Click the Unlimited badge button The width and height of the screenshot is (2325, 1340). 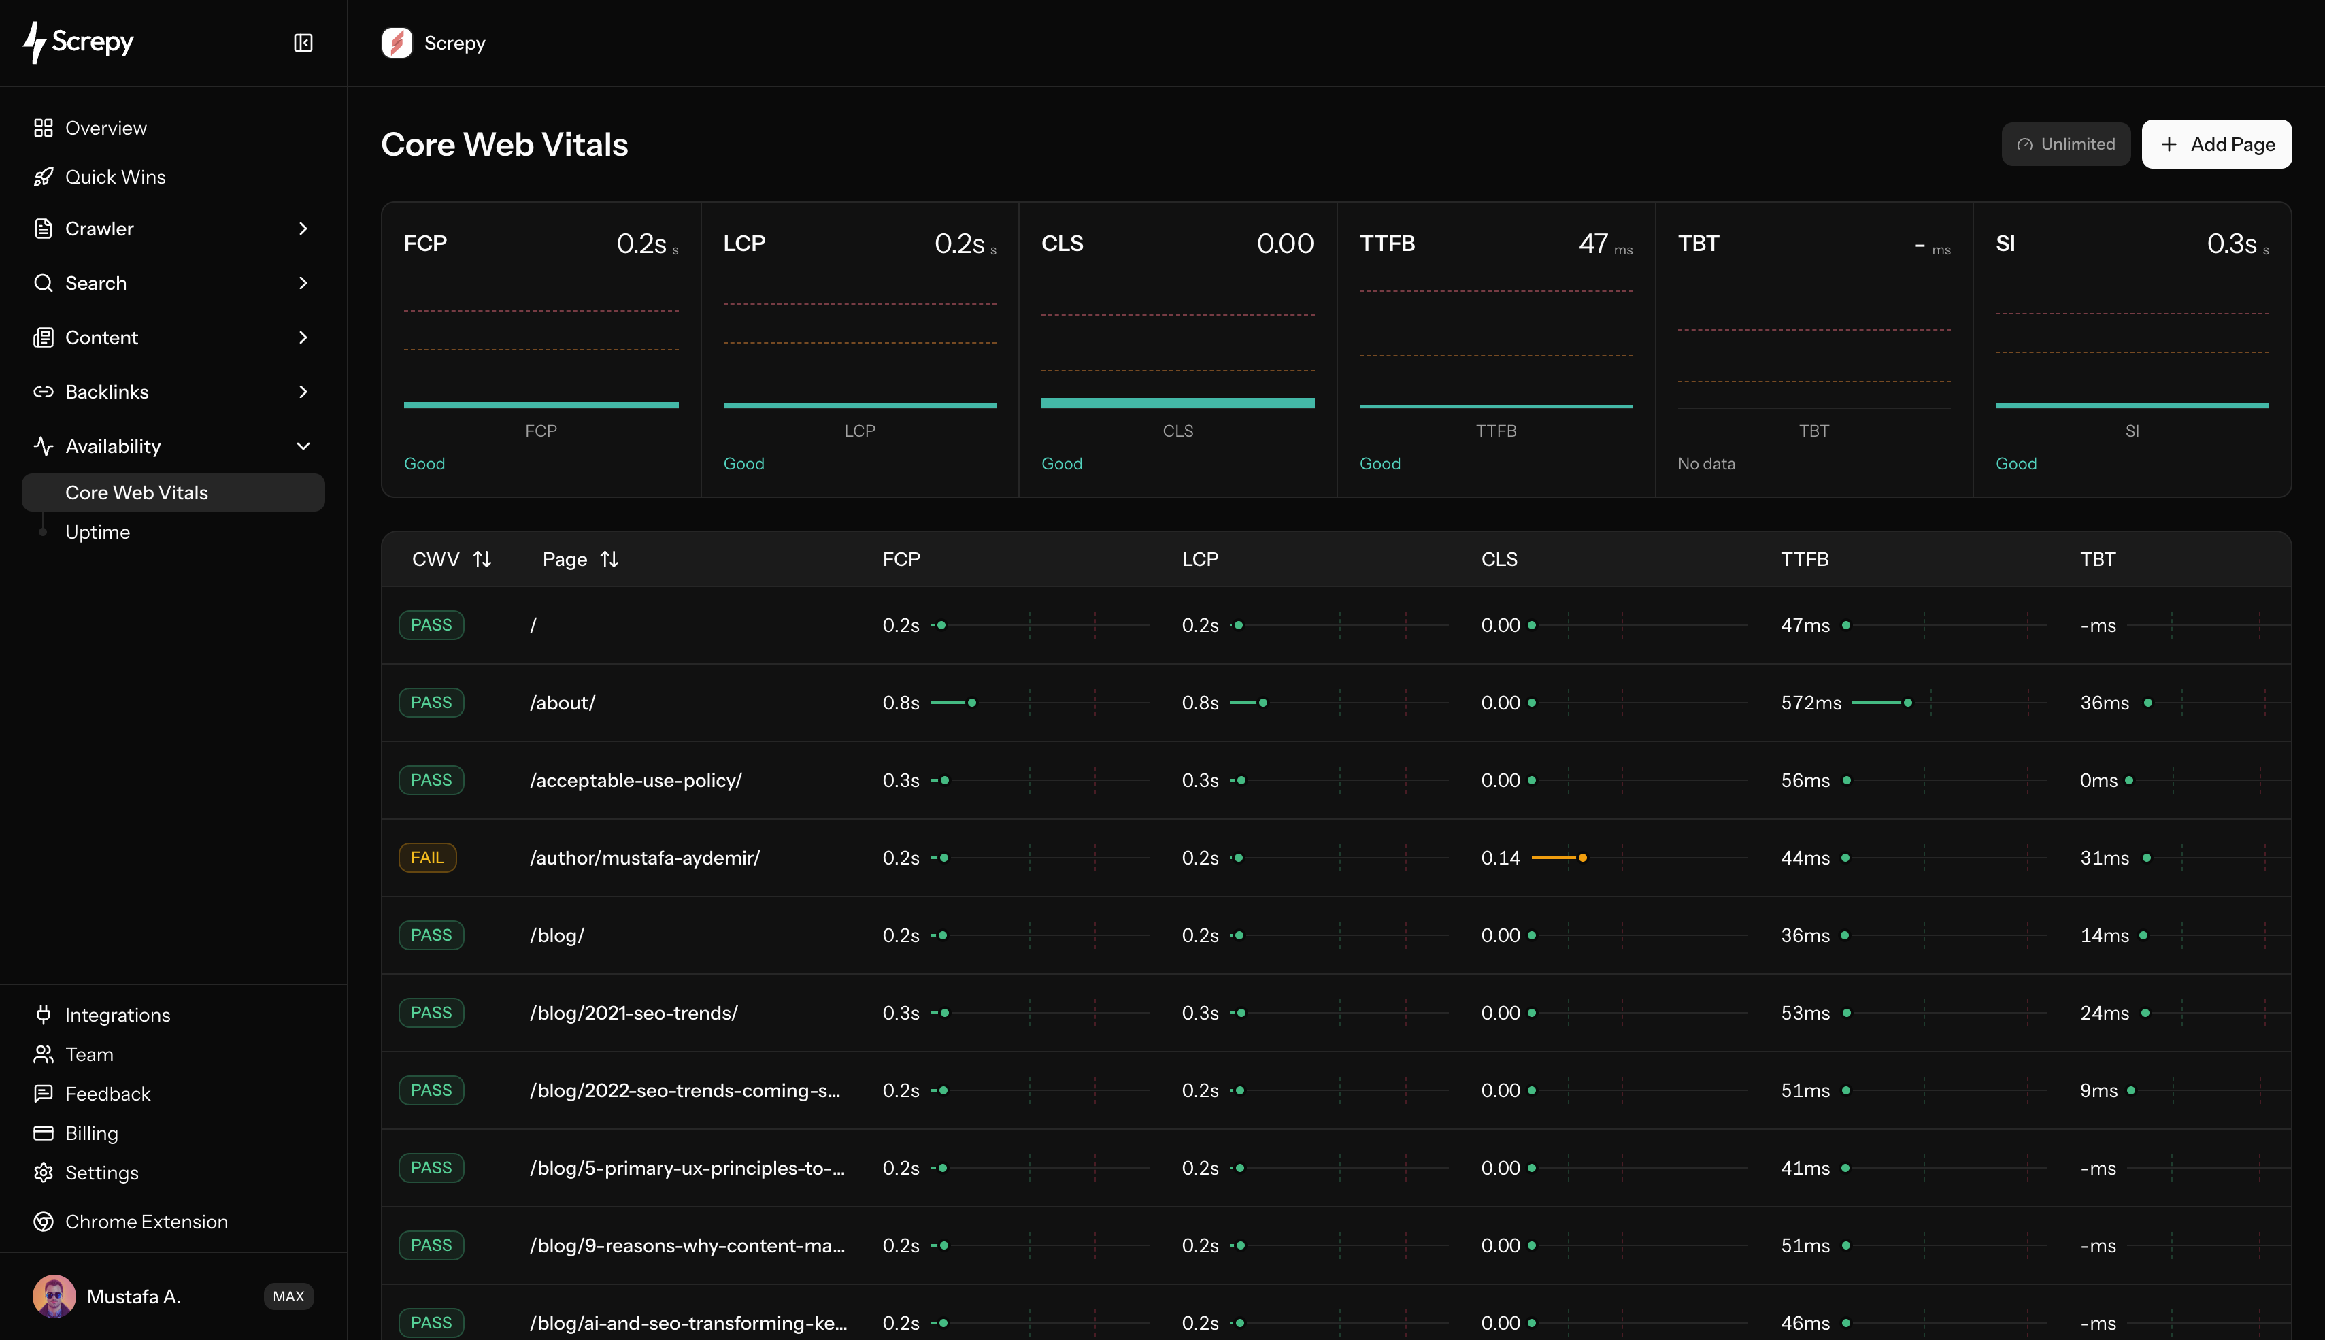click(2066, 144)
